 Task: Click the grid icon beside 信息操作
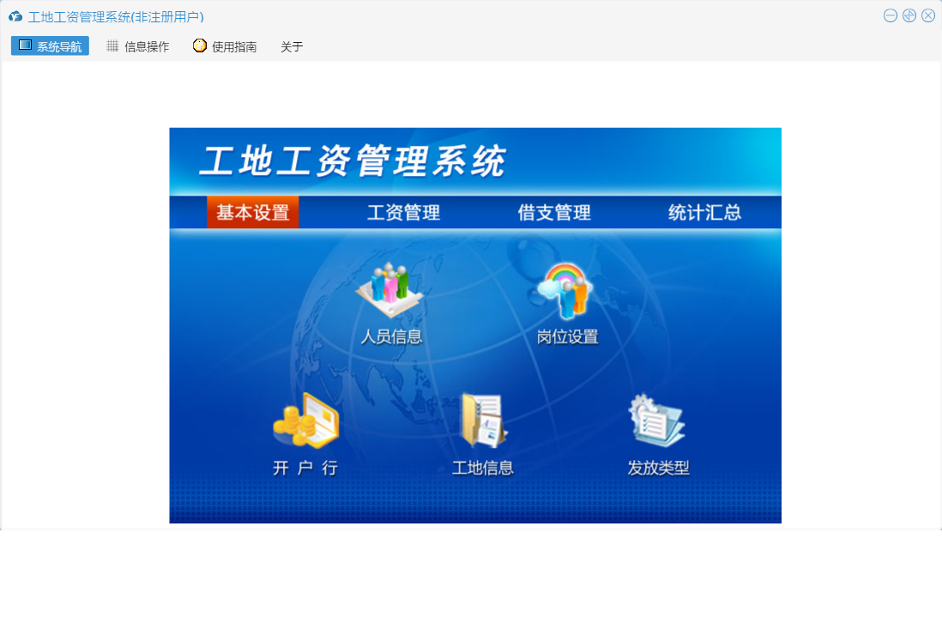(112, 46)
